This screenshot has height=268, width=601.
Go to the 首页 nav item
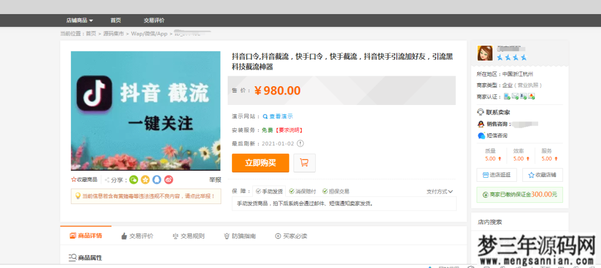click(116, 21)
